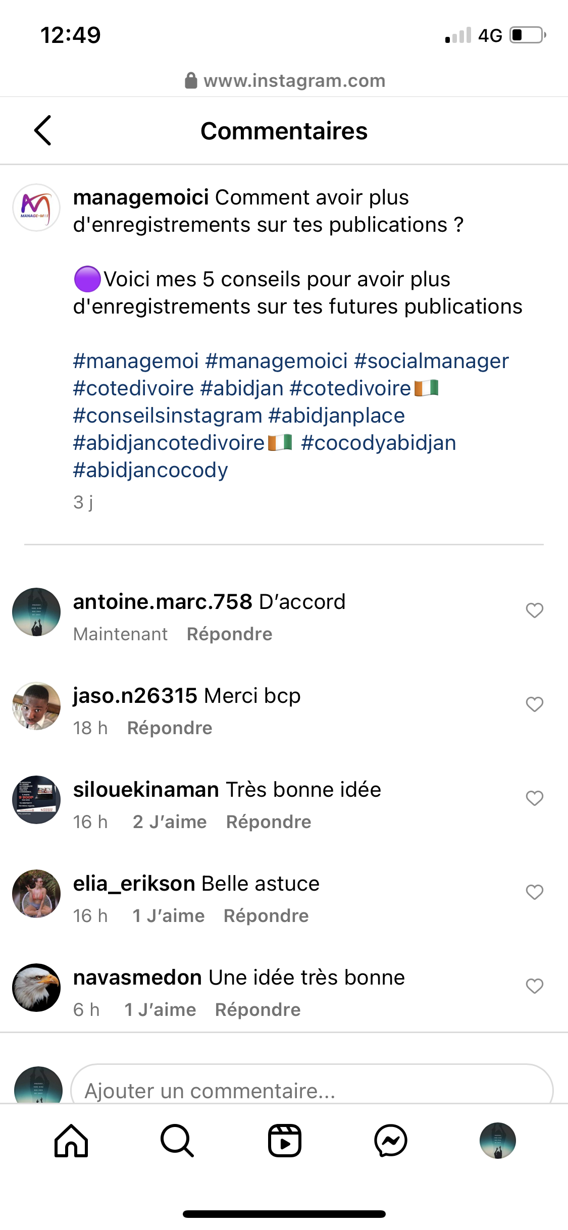Click the Ajouter un commentaire field
This screenshot has height=1230, width=568.
[312, 1090]
